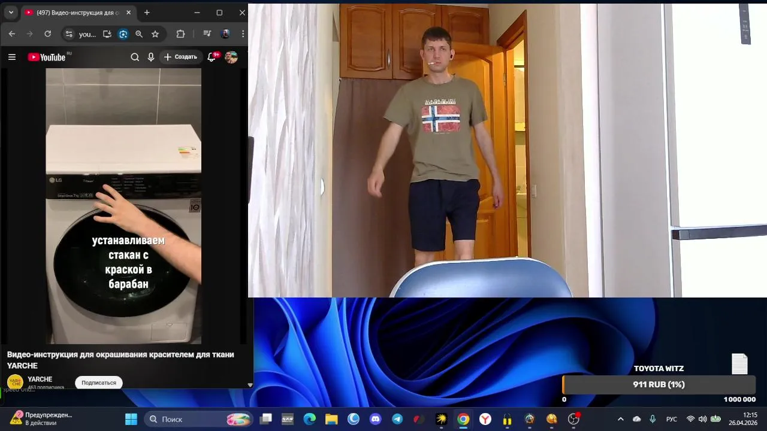Click the washing machine video player
767x431 pixels.
(x=123, y=206)
